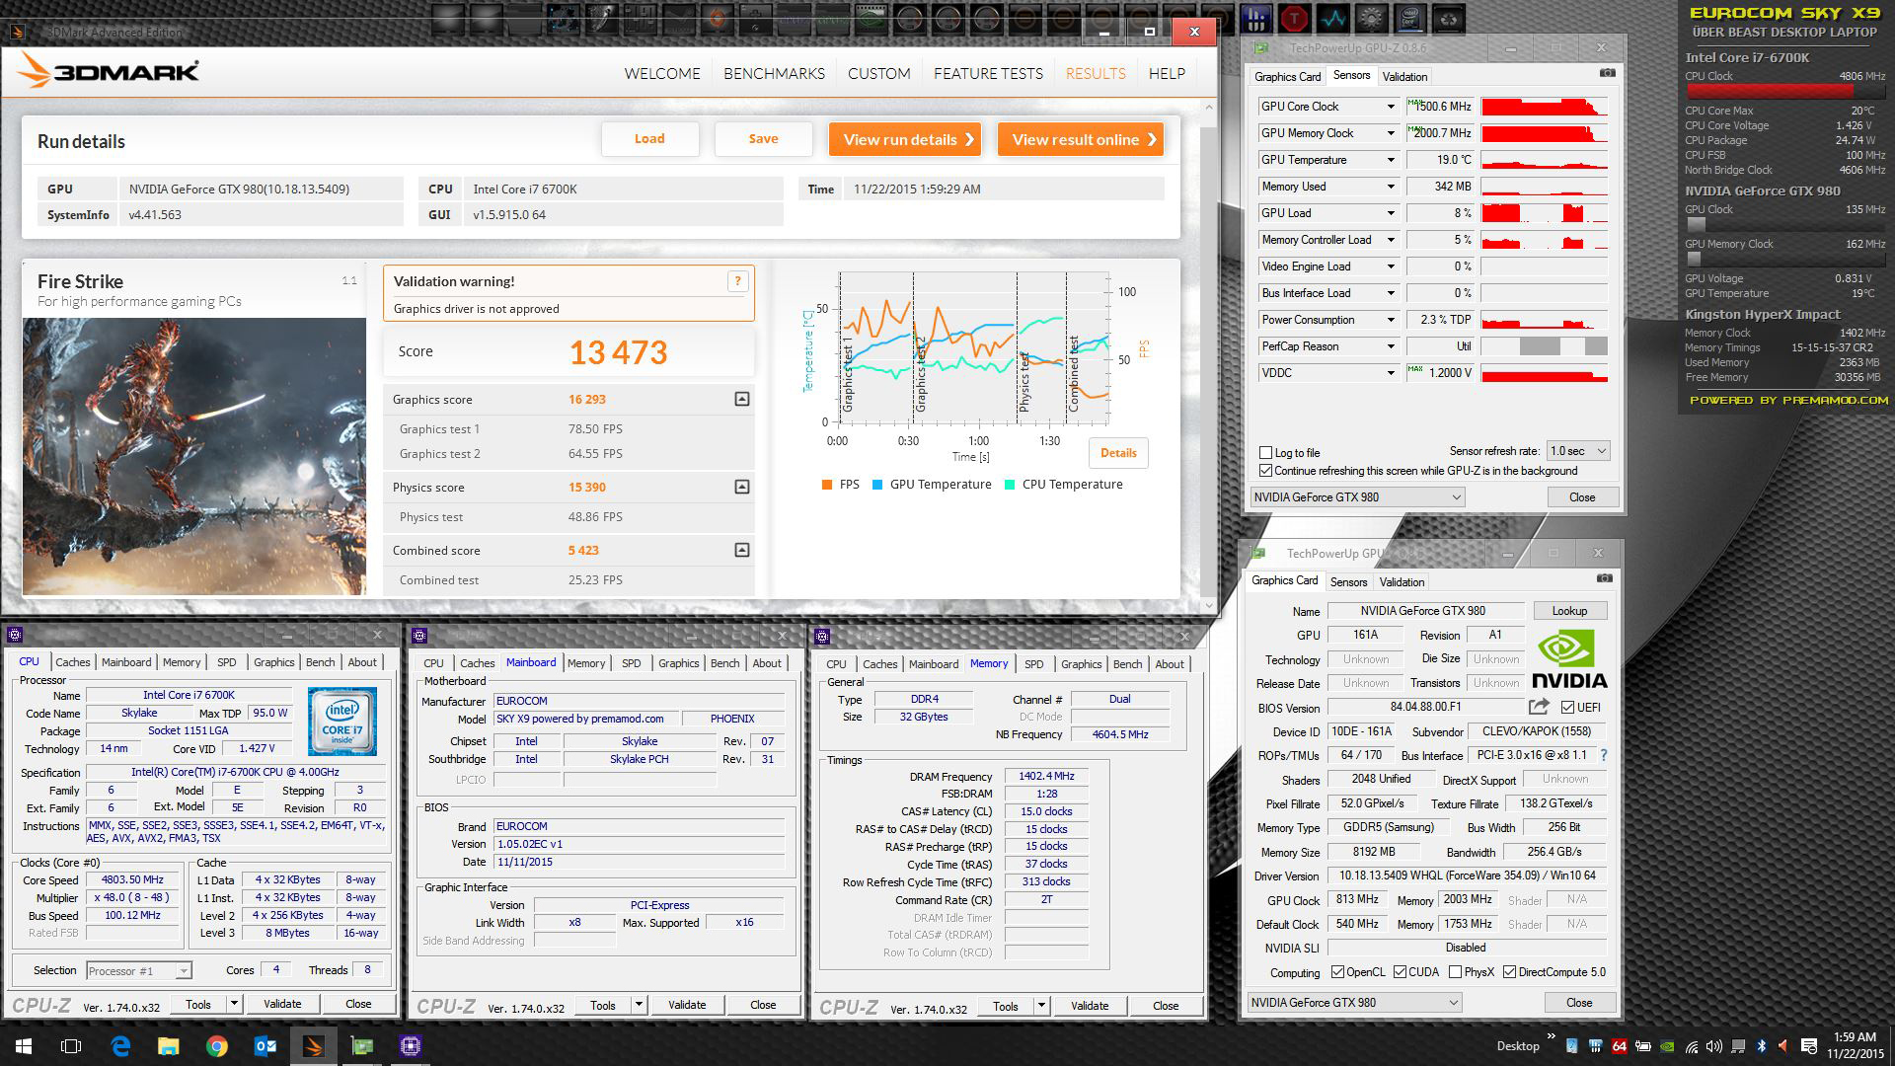This screenshot has width=1895, height=1066.
Task: Switch to 3DMark via its taskbar icon
Action: click(x=314, y=1046)
